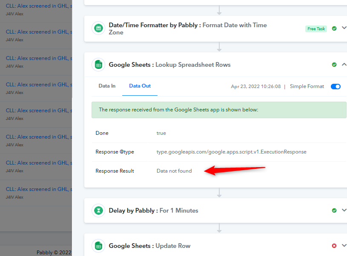Click the Date/Time Formatter step icon
This screenshot has width=347, height=256.
coord(98,28)
